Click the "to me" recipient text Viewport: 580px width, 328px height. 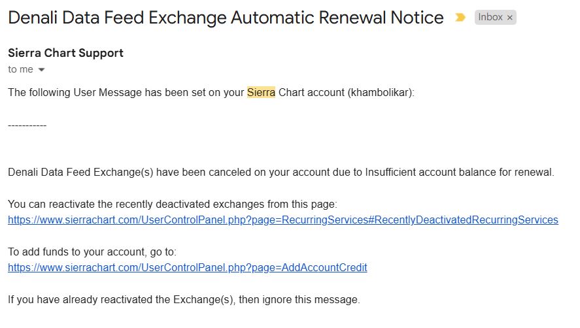[x=20, y=69]
